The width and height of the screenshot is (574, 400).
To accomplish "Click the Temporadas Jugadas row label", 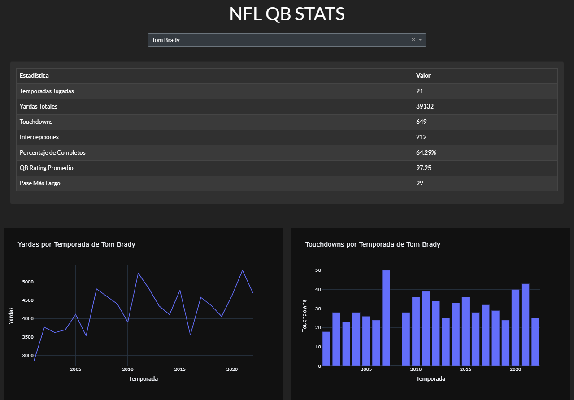I will (47, 91).
